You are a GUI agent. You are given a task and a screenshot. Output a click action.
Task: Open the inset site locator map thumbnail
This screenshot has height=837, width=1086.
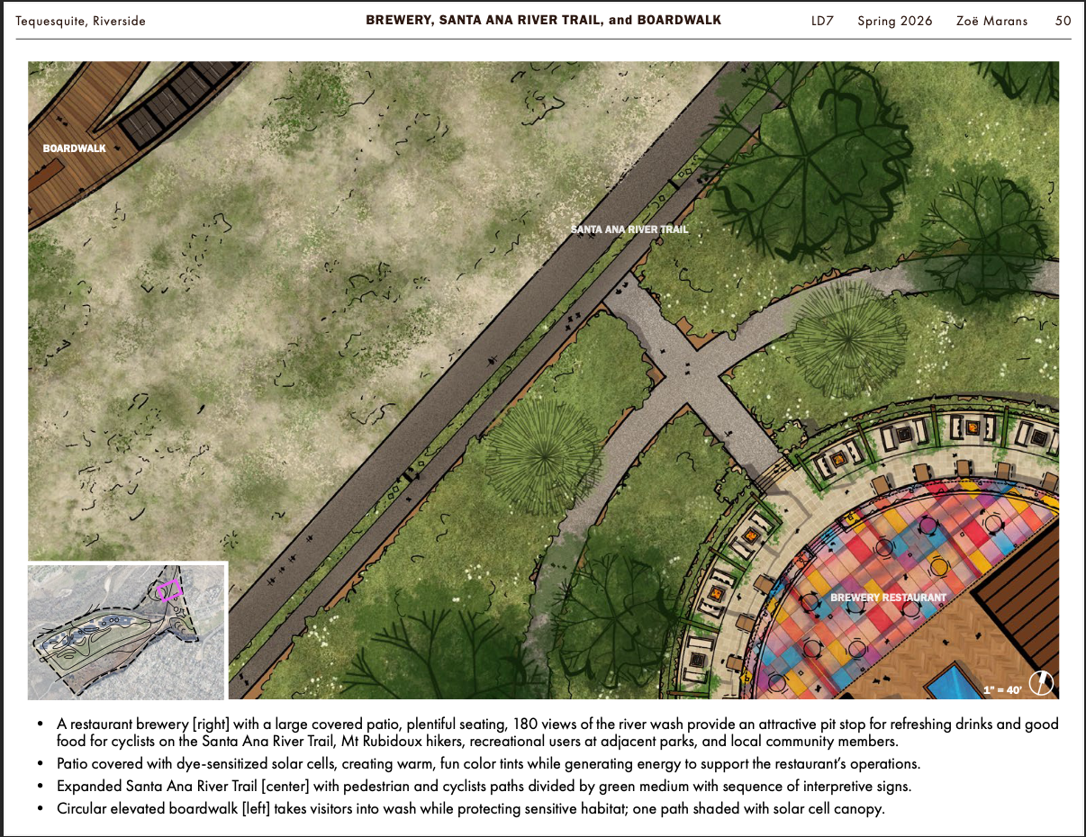126,632
